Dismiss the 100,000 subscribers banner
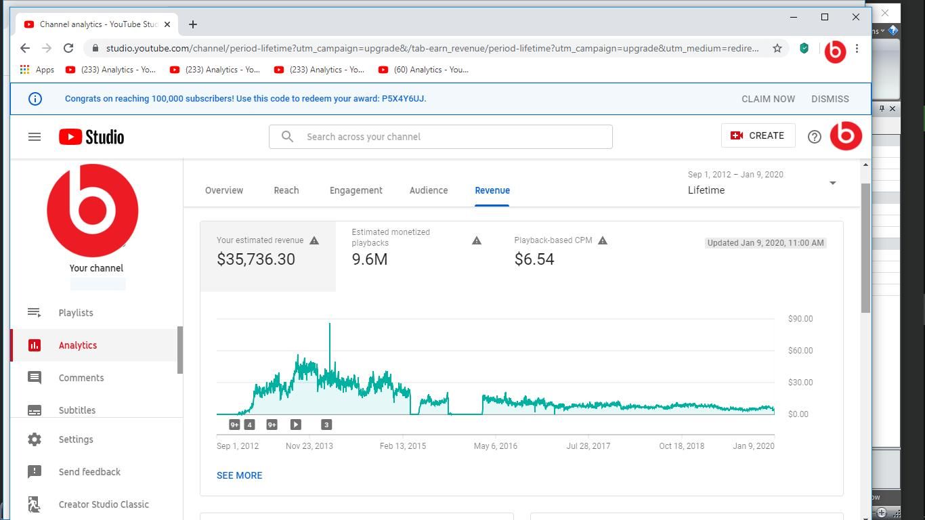The width and height of the screenshot is (925, 520). (830, 99)
